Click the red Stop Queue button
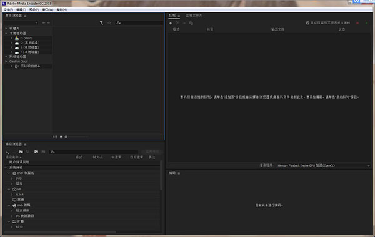375x237 pixels. (x=357, y=23)
